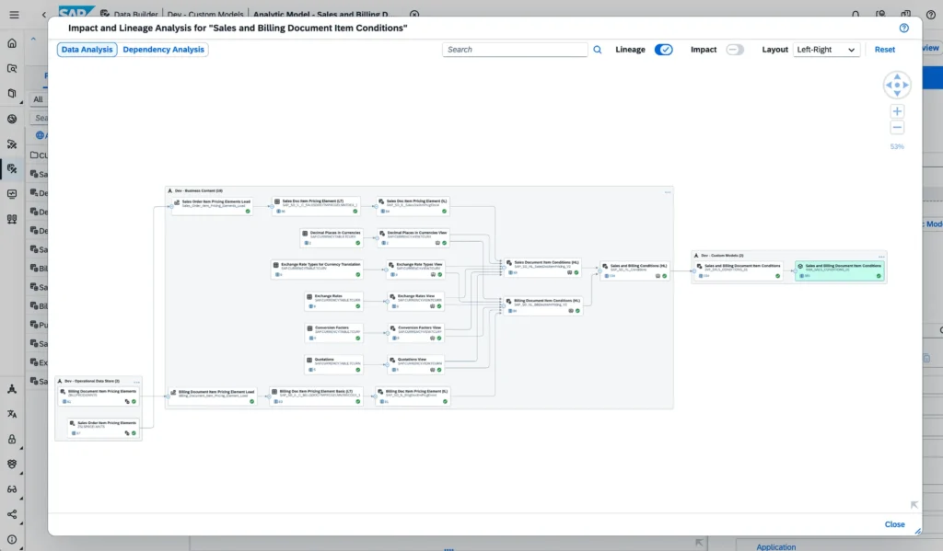Zoom in with the plus button
The image size is (943, 551).
[x=897, y=111]
